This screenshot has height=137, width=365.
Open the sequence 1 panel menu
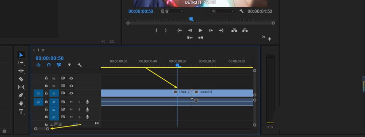(43, 50)
